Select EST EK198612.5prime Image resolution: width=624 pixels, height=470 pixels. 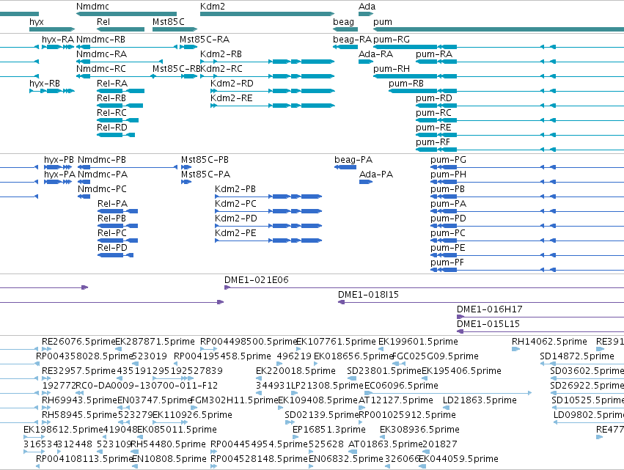point(34,437)
